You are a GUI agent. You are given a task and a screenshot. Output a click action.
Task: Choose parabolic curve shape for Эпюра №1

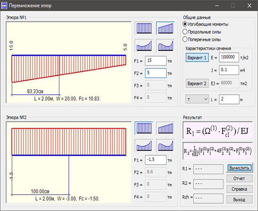pyautogui.click(x=144, y=46)
